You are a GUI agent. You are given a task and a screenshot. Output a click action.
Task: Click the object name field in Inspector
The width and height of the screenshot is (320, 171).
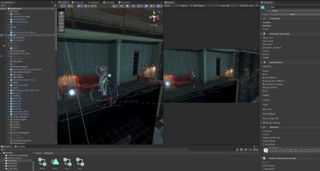click(x=295, y=7)
